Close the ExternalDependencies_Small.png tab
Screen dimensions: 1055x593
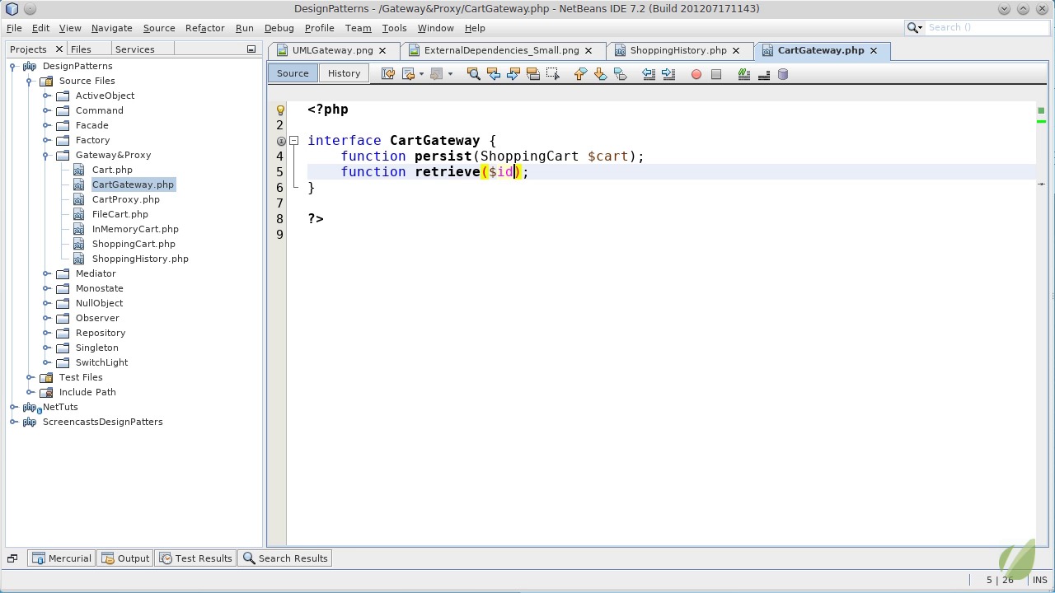point(588,50)
